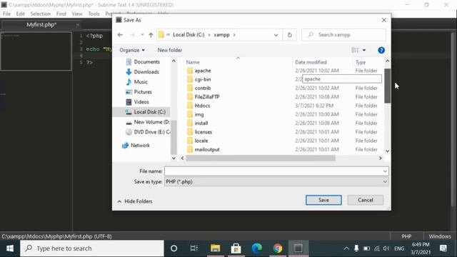Screen dimensions: 457x257
Task: Sort by the Type column header
Action: (361, 62)
